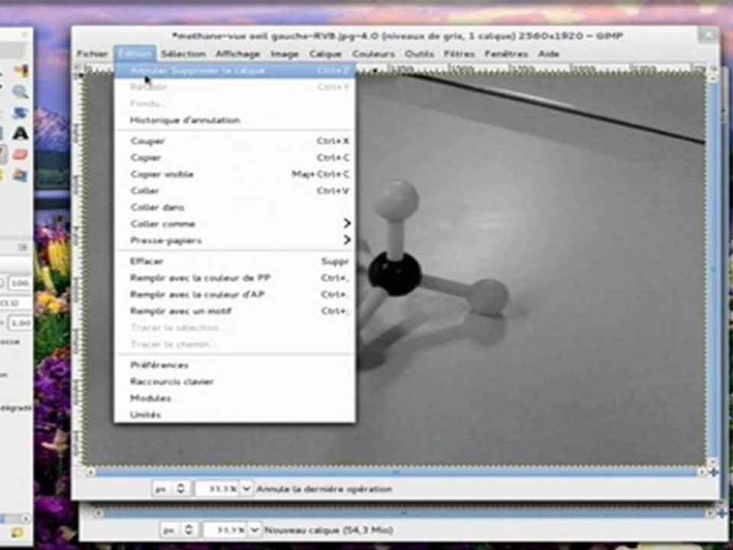The height and width of the screenshot is (550, 733).
Task: Click the navigation cross icon at canvas corner
Action: click(x=713, y=472)
